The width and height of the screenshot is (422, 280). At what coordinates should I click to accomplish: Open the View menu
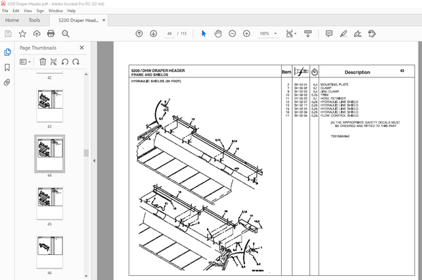click(x=28, y=11)
